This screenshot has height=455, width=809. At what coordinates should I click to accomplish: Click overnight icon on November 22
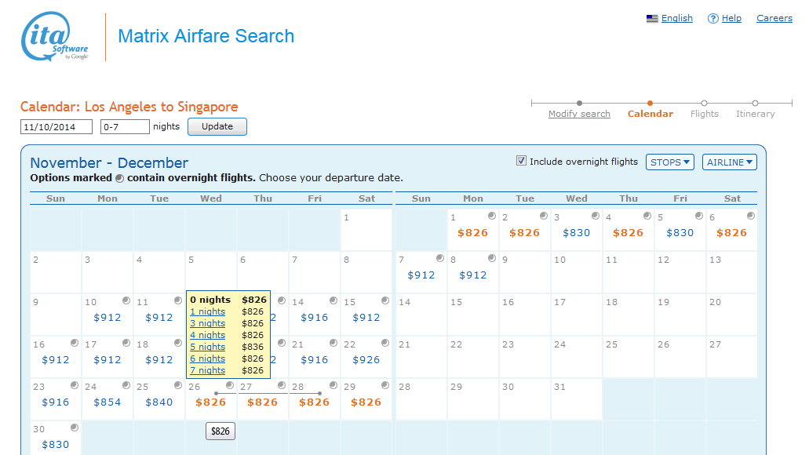384,343
